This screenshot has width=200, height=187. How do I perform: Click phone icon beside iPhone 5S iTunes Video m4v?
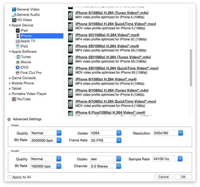[x=70, y=60]
